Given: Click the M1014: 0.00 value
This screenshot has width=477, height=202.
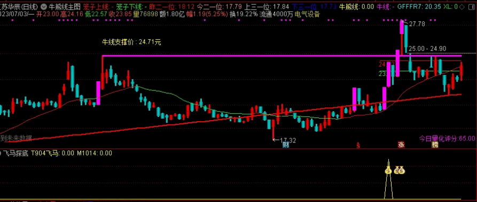Looking at the screenshot, I should tap(95, 154).
